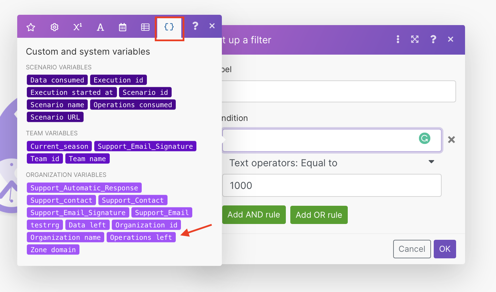Cancel the filter setup
496x292 pixels.
point(412,249)
